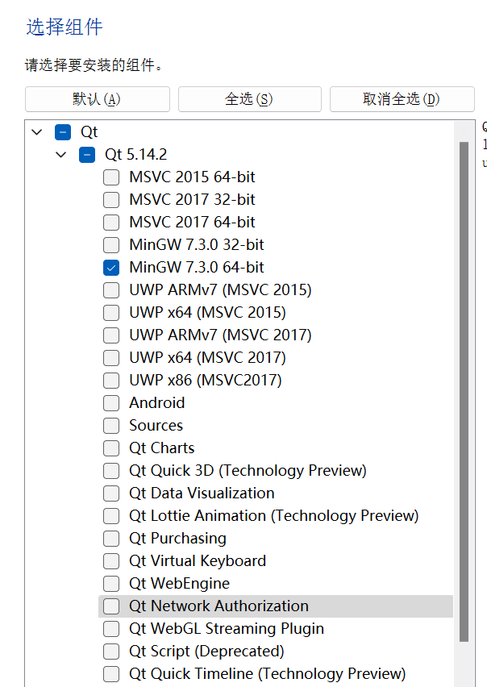This screenshot has width=487, height=687.
Task: Select the Qt Data Visualization label
Action: click(202, 493)
